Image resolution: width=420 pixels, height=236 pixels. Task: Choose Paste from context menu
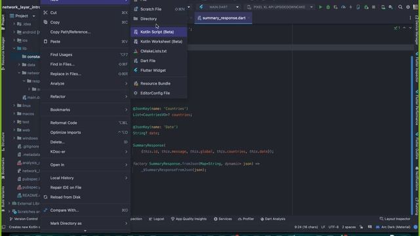pyautogui.click(x=85, y=41)
